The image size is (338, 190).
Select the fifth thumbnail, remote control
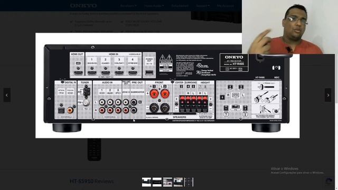(x=189, y=182)
